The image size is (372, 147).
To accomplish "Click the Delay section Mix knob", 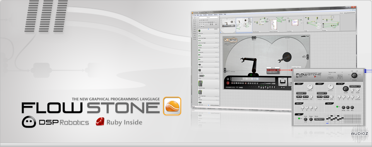I will pos(352,108).
